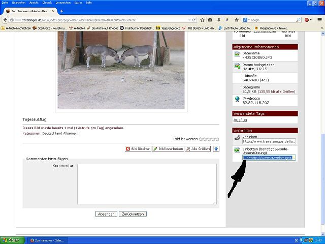Rate the picture with the first star
This screenshot has height=244, width=325.
pos(201,139)
